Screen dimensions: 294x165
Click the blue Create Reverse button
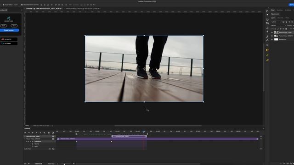(x=9, y=30)
